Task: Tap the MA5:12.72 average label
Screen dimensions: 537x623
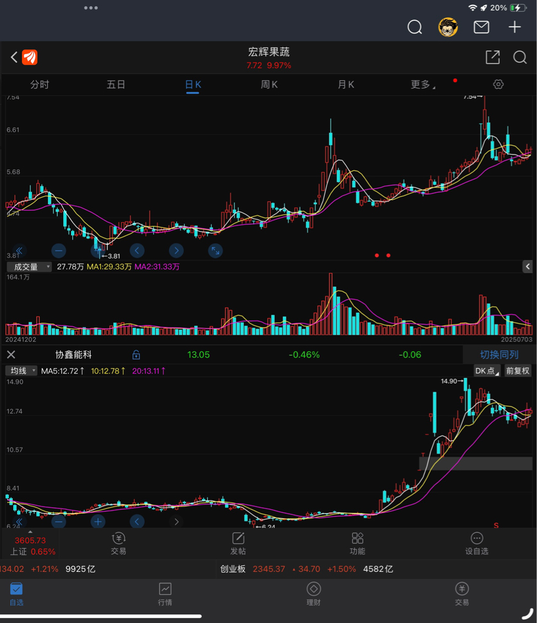Action: coord(63,371)
